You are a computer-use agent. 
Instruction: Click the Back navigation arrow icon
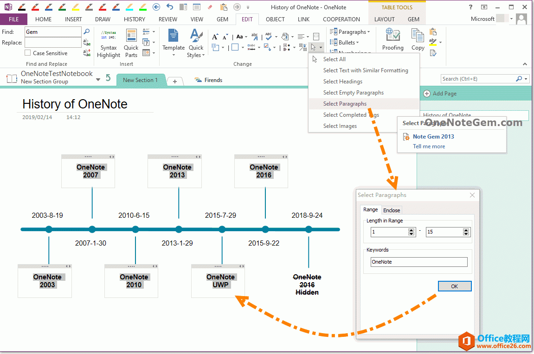(156, 7)
